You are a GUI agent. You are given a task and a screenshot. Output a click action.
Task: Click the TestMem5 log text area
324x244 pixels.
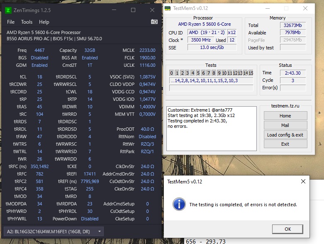coord(212,129)
